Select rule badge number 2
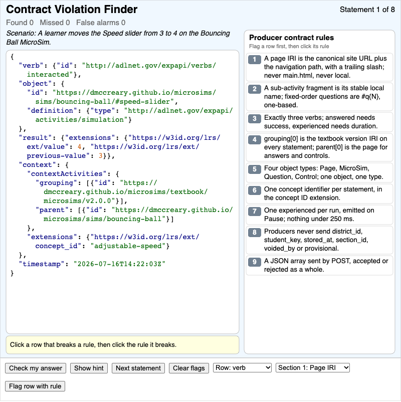 pyautogui.click(x=255, y=89)
